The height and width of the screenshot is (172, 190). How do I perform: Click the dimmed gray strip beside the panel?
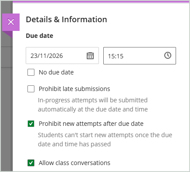click(x=7, y=101)
